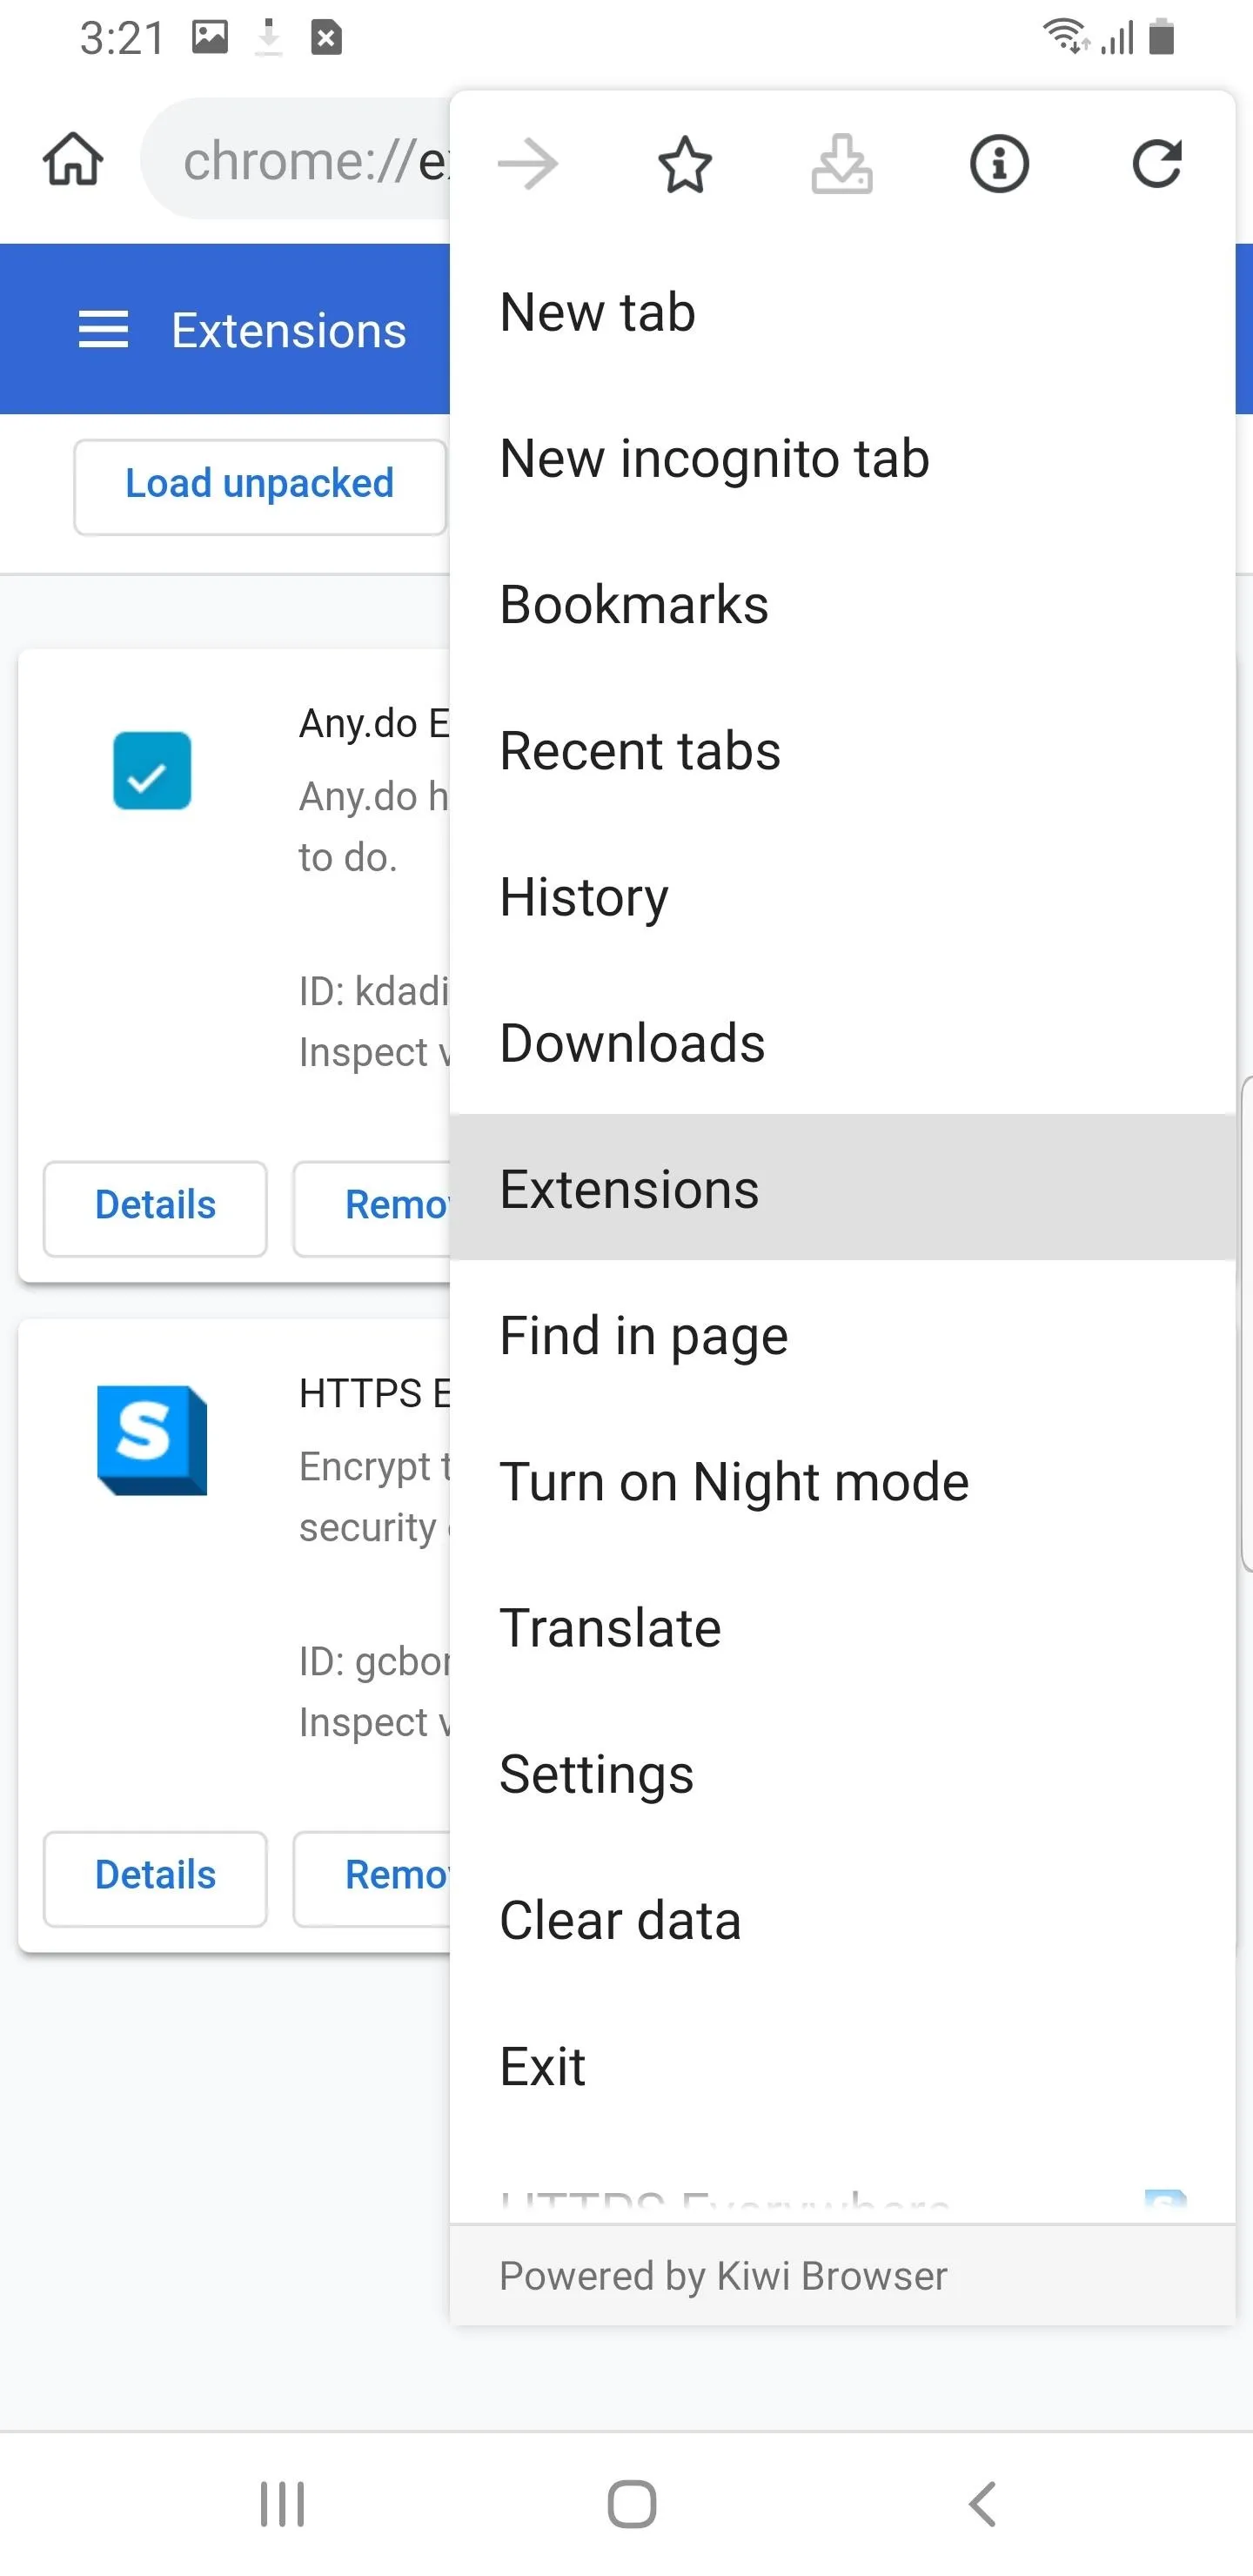Screen dimensions: 1253x2576
Task: Tap the Any.do extension icon
Action: pos(152,770)
